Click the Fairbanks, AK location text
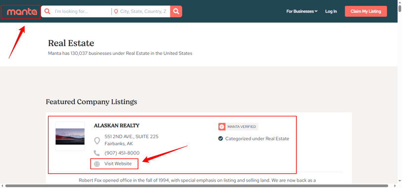The height and width of the screenshot is (188, 402). 119,144
